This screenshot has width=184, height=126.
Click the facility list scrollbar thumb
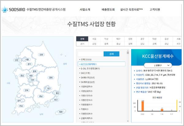[x=128, y=53]
